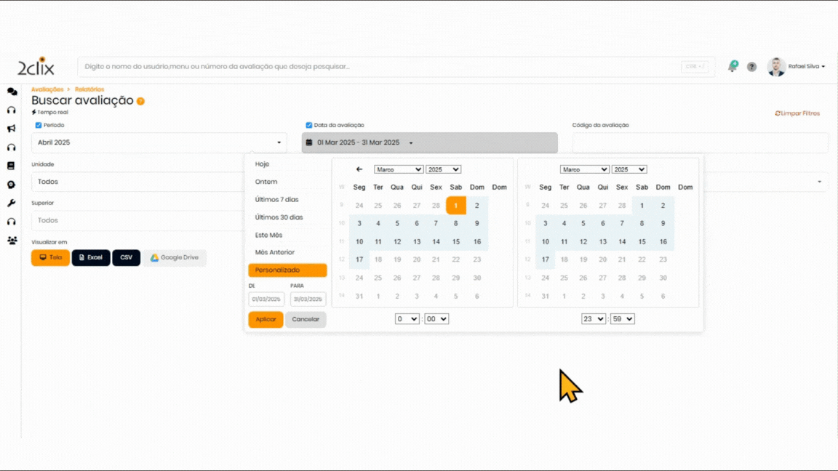This screenshot has height=471, width=838.
Task: Uncheck the Data da avaliação checkbox
Action: (x=309, y=125)
